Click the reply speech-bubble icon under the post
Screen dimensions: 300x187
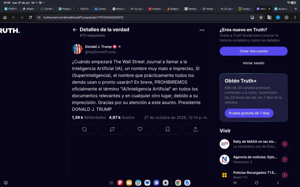point(84,129)
